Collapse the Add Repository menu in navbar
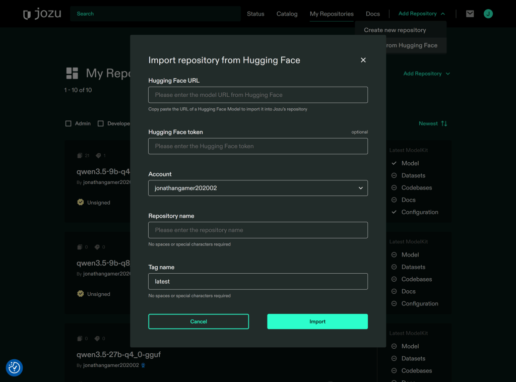516x382 pixels. pyautogui.click(x=422, y=14)
